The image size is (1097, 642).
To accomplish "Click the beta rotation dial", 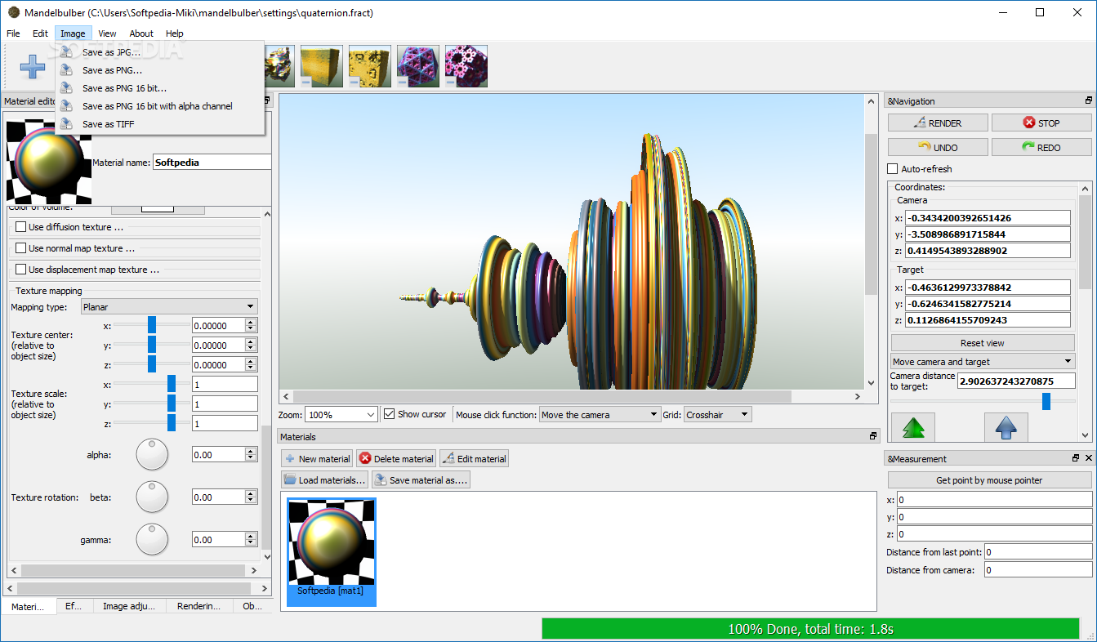I will (x=152, y=497).
